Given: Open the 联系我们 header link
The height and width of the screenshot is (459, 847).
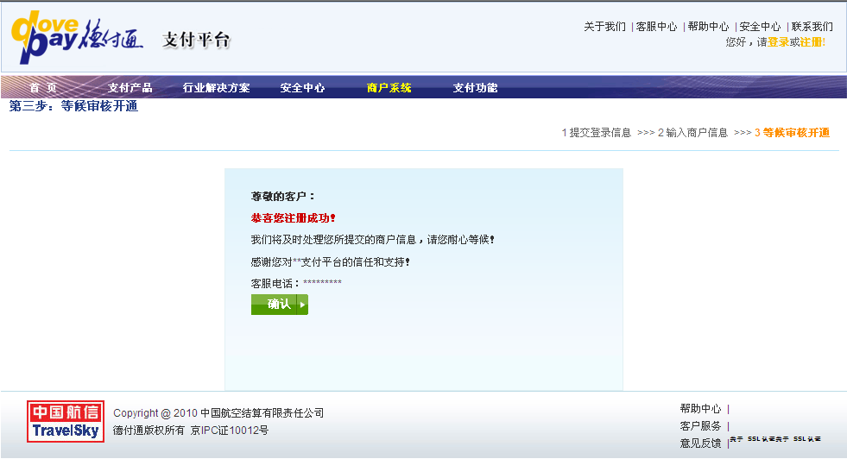Looking at the screenshot, I should point(812,27).
